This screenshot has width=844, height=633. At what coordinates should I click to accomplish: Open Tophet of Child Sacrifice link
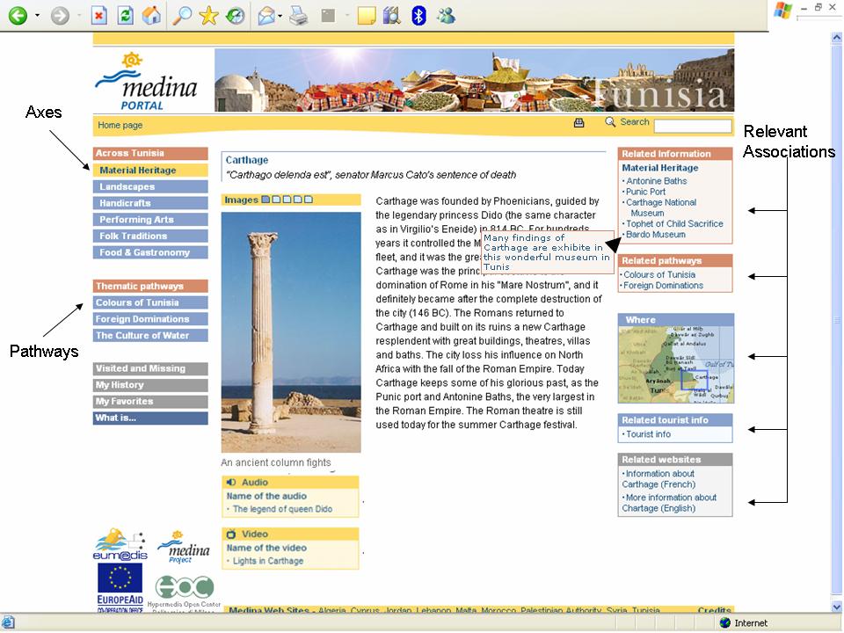[674, 223]
